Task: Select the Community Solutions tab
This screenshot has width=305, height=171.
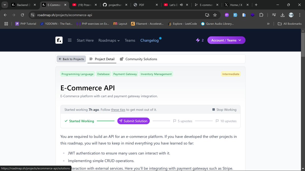Action: 139,59
